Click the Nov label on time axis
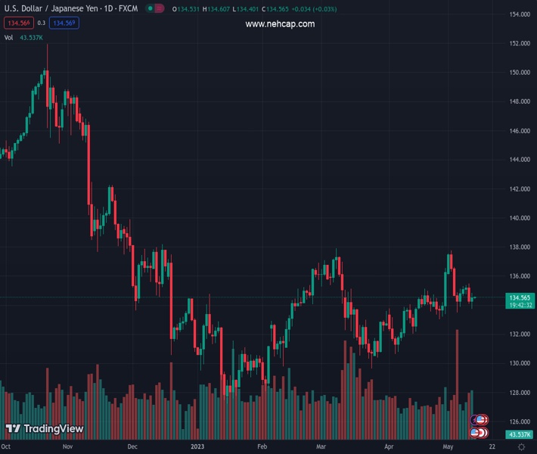This screenshot has height=454, width=537. click(68, 447)
